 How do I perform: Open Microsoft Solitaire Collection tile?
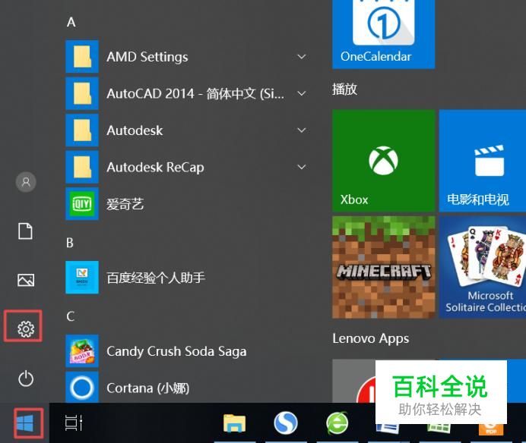coord(483,267)
